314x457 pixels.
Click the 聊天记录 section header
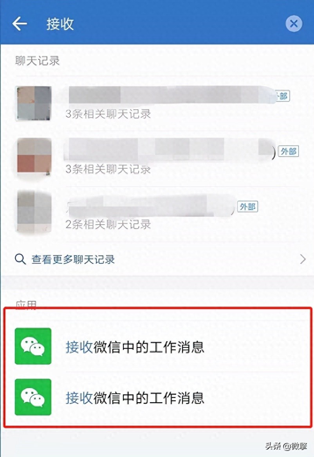click(37, 61)
